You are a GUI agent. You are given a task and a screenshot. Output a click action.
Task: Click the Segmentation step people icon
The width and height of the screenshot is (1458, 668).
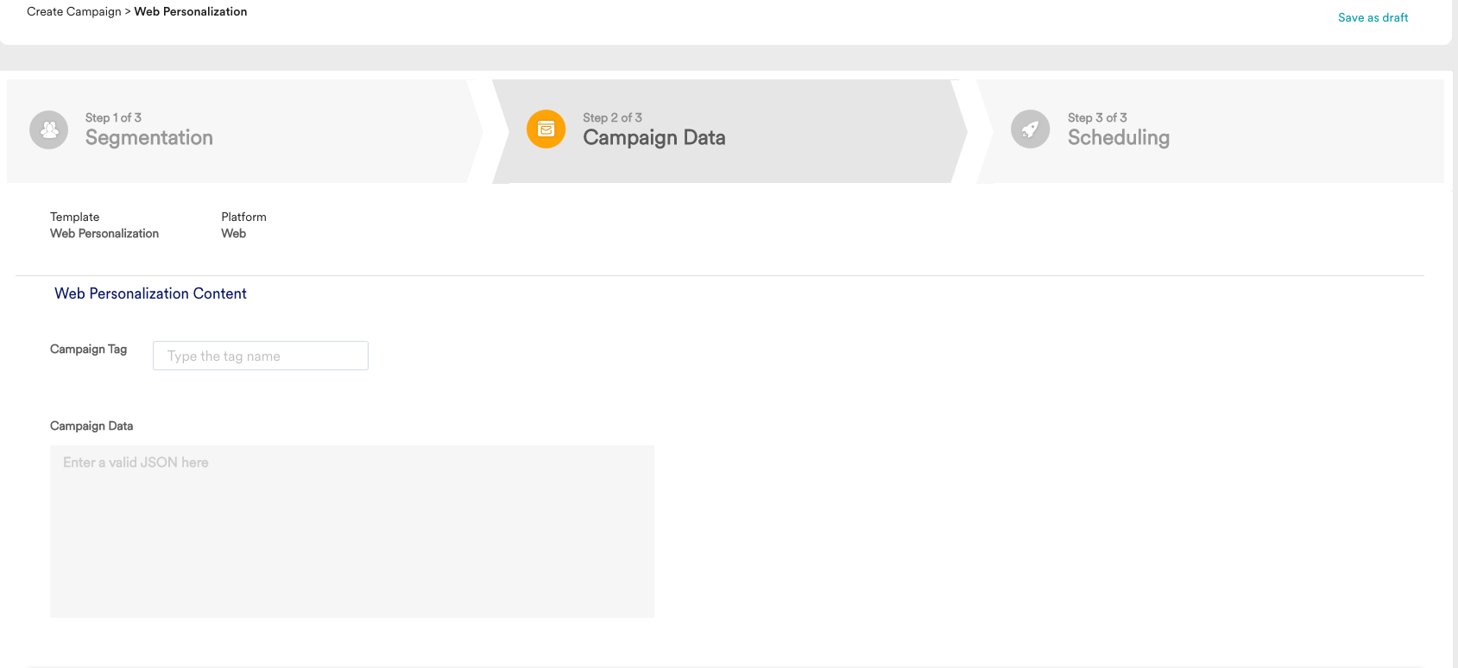(49, 129)
